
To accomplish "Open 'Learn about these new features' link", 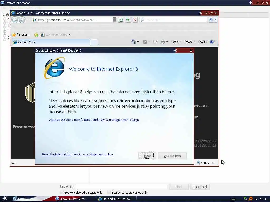I will click(x=94, y=120).
